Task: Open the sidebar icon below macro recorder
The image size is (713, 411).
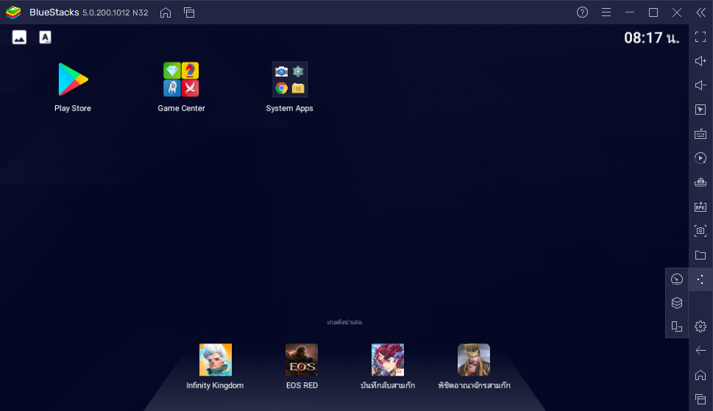Action: pos(700,182)
